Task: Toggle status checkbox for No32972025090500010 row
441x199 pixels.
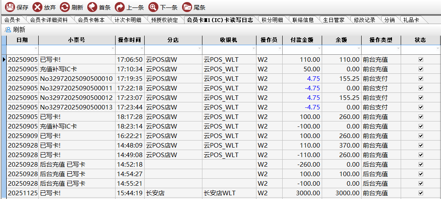Action: (421, 79)
